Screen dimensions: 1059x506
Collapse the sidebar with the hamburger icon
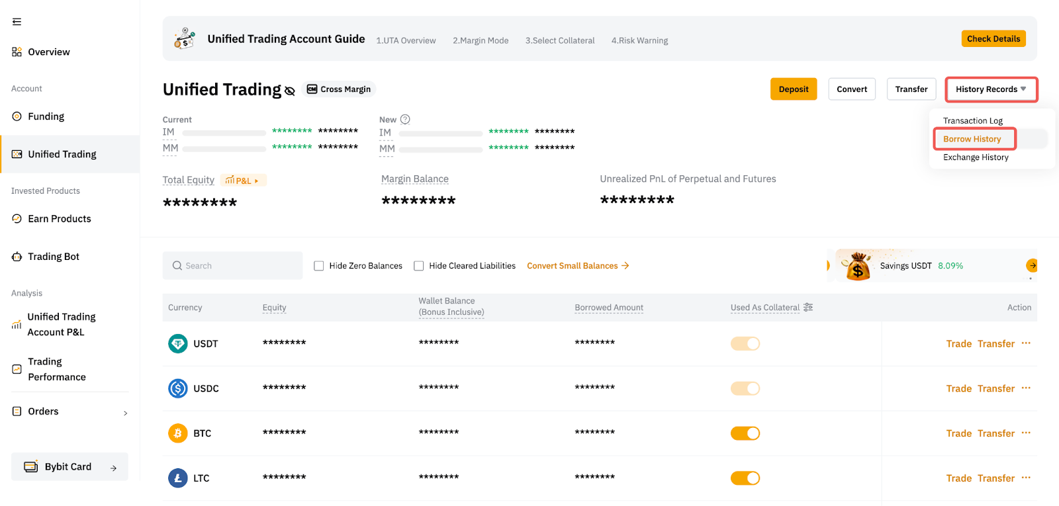coord(17,22)
